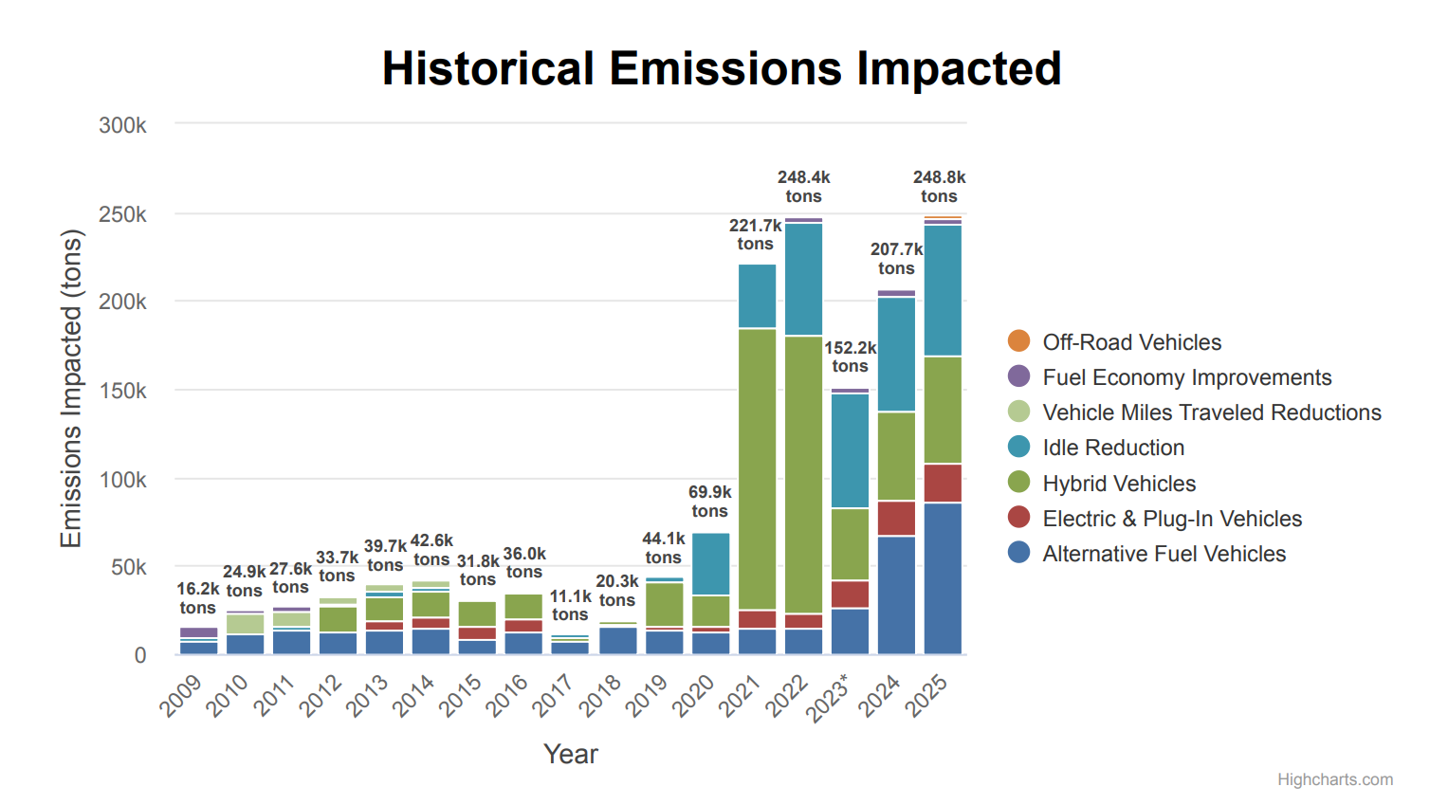Screen dimensions: 1448x805
Task: Click the 44.1k tons label above 2019
Action: (x=663, y=548)
